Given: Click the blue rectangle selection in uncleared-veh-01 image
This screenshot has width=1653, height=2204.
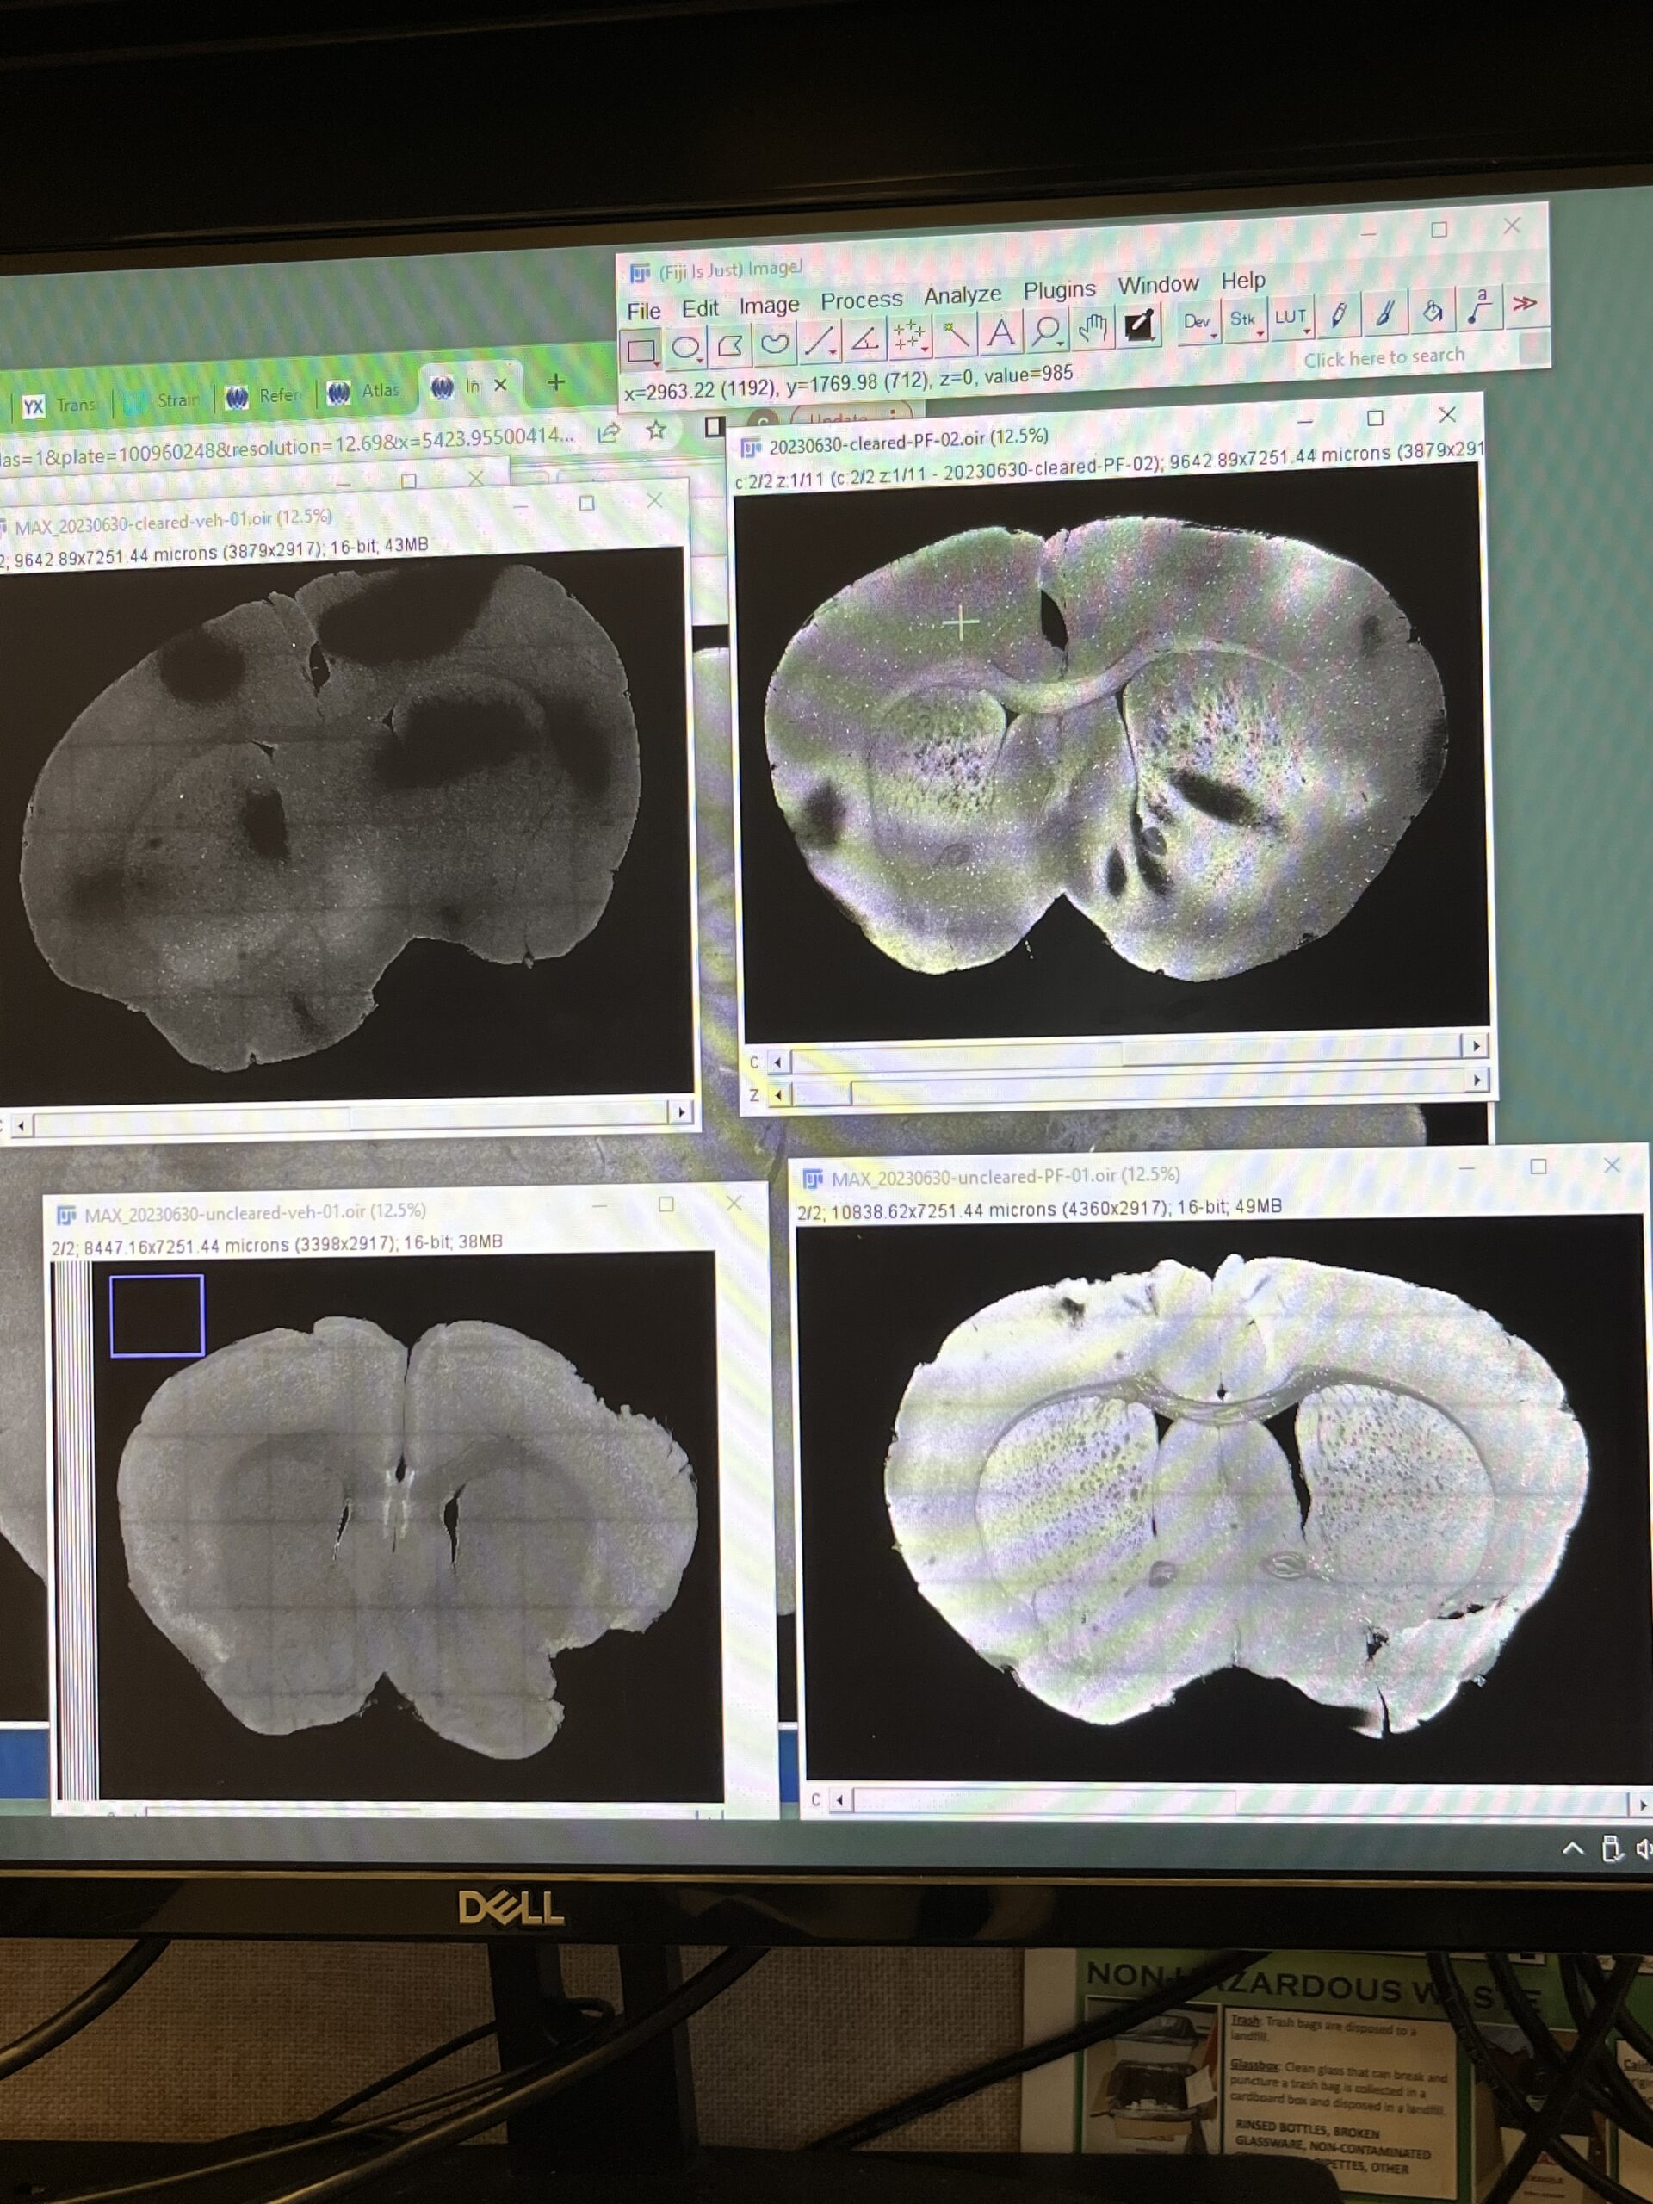Looking at the screenshot, I should 158,1316.
